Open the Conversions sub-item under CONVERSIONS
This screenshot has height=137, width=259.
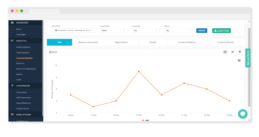(x=22, y=92)
